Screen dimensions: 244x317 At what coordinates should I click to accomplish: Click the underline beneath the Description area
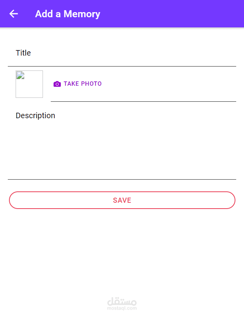pyautogui.click(x=122, y=179)
